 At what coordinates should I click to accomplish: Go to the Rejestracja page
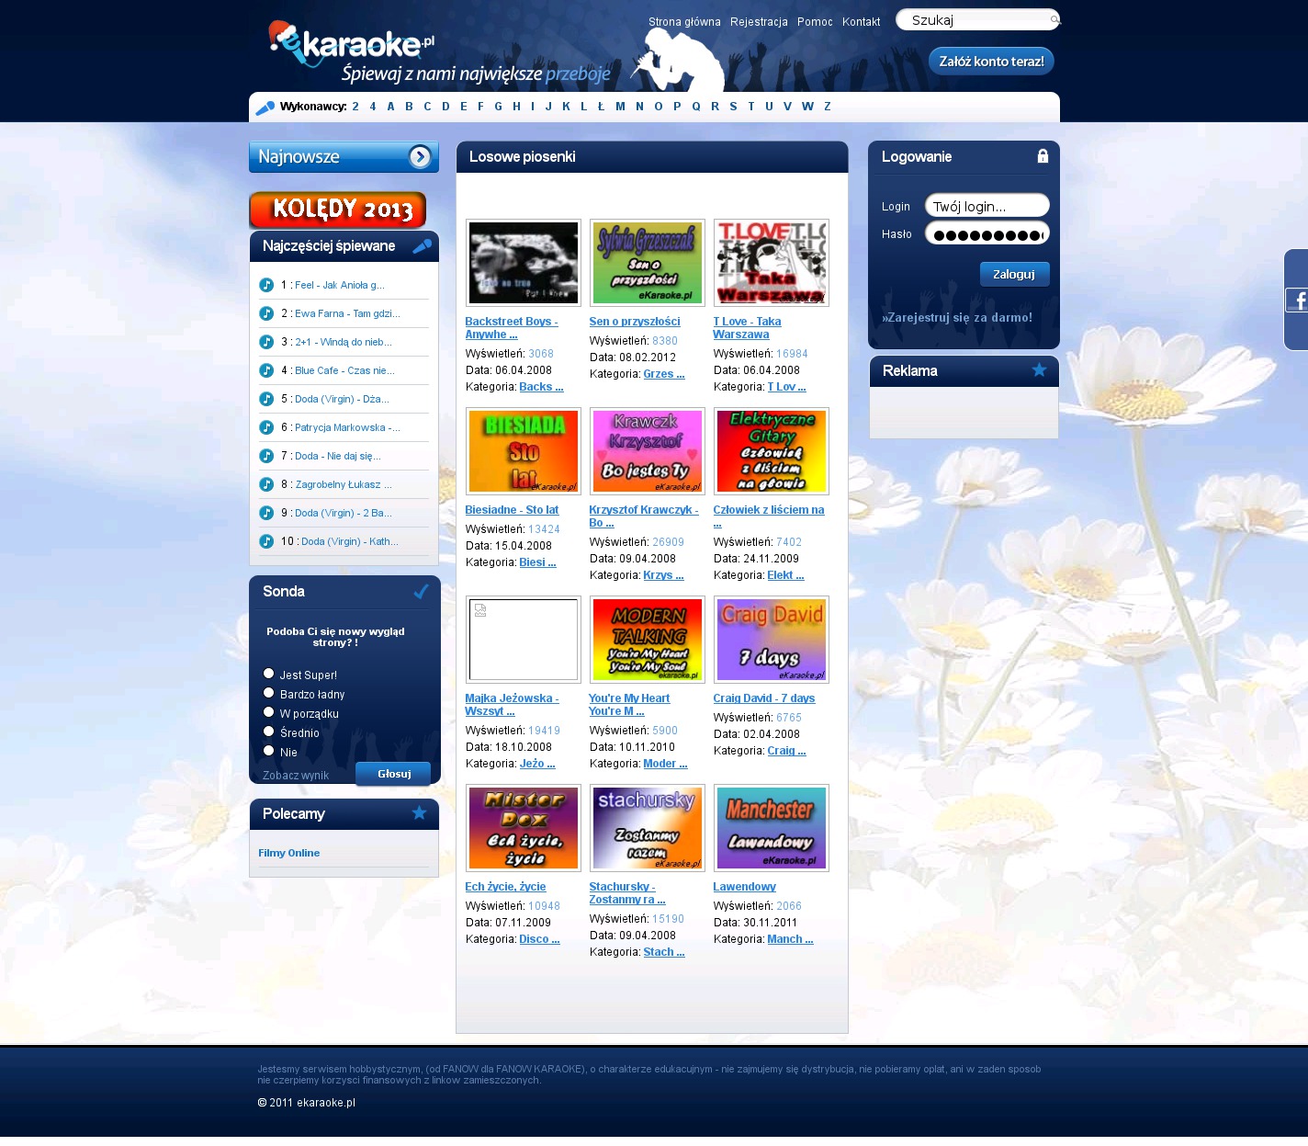[x=759, y=22]
